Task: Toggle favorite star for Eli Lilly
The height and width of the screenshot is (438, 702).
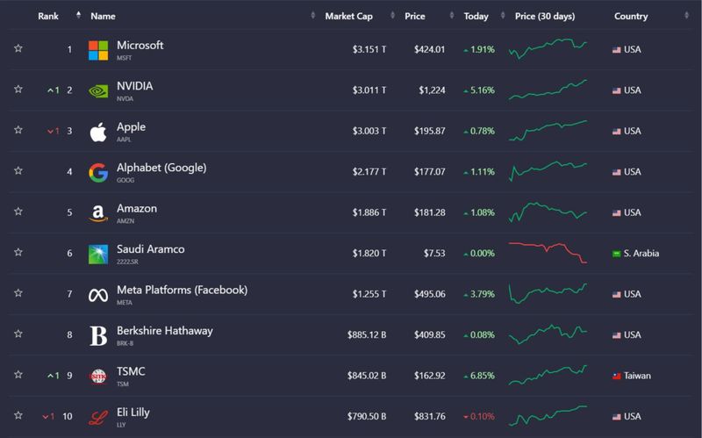Action: point(18,416)
